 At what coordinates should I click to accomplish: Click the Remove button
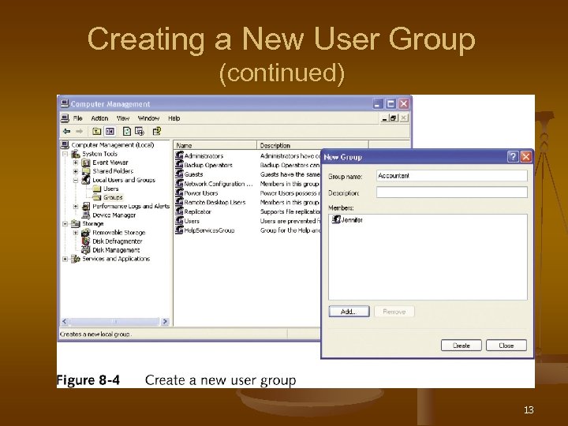tap(394, 312)
